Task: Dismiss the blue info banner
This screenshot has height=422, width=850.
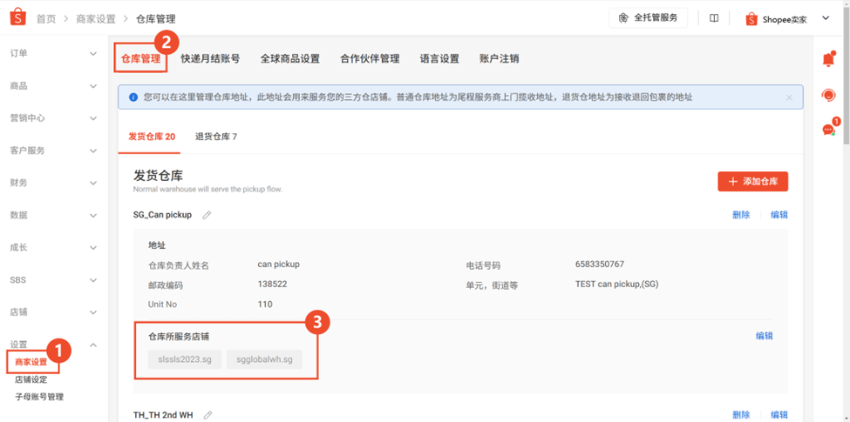Action: pos(789,97)
